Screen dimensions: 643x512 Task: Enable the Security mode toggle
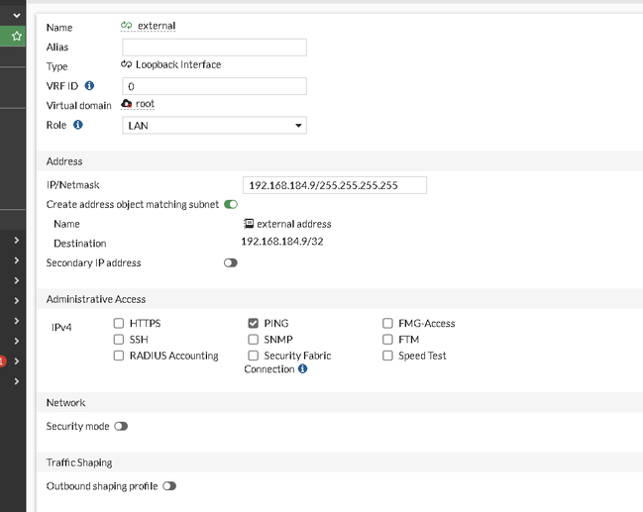pyautogui.click(x=121, y=426)
